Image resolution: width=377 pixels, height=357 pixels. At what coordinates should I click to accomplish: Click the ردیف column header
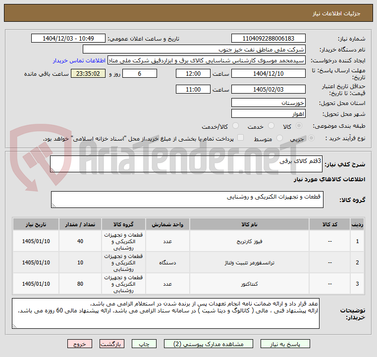[x=357, y=224]
